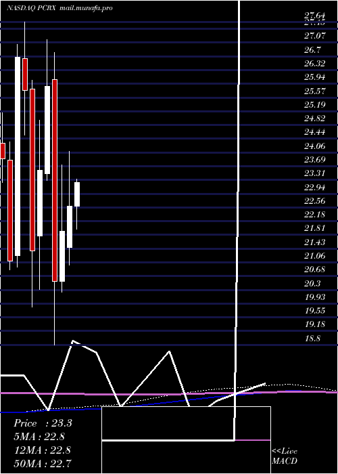Click the tallest white candlestick body
Image resolution: width=338 pixels, height=474 pixels.
pos(18,156)
